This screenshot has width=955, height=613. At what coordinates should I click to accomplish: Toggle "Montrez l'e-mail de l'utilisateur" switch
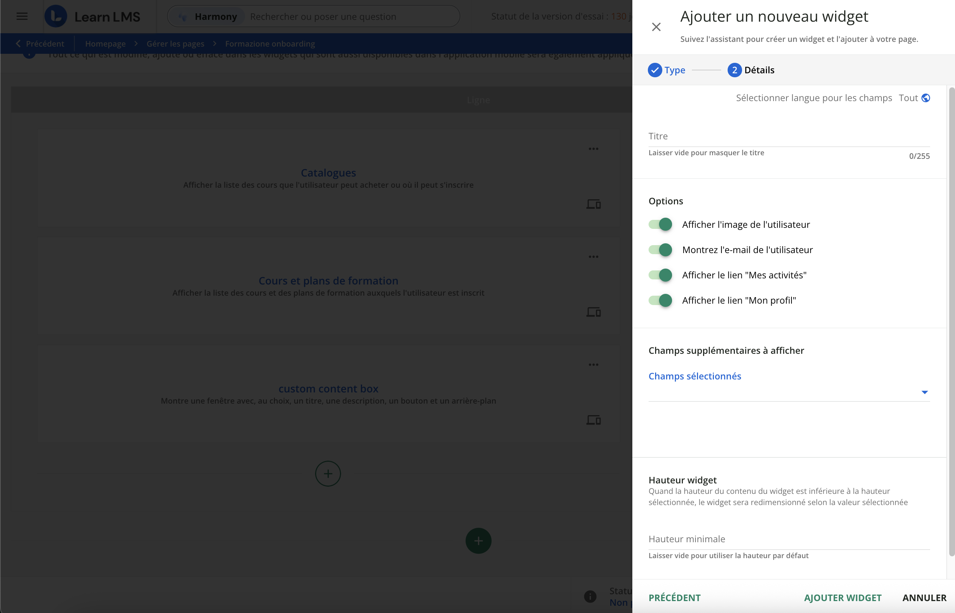660,250
